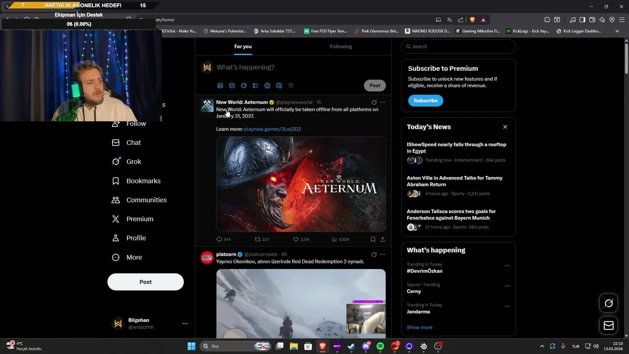Open IShowSpeed rooftop in Egypt news story
The width and height of the screenshot is (629, 354).
458,152
